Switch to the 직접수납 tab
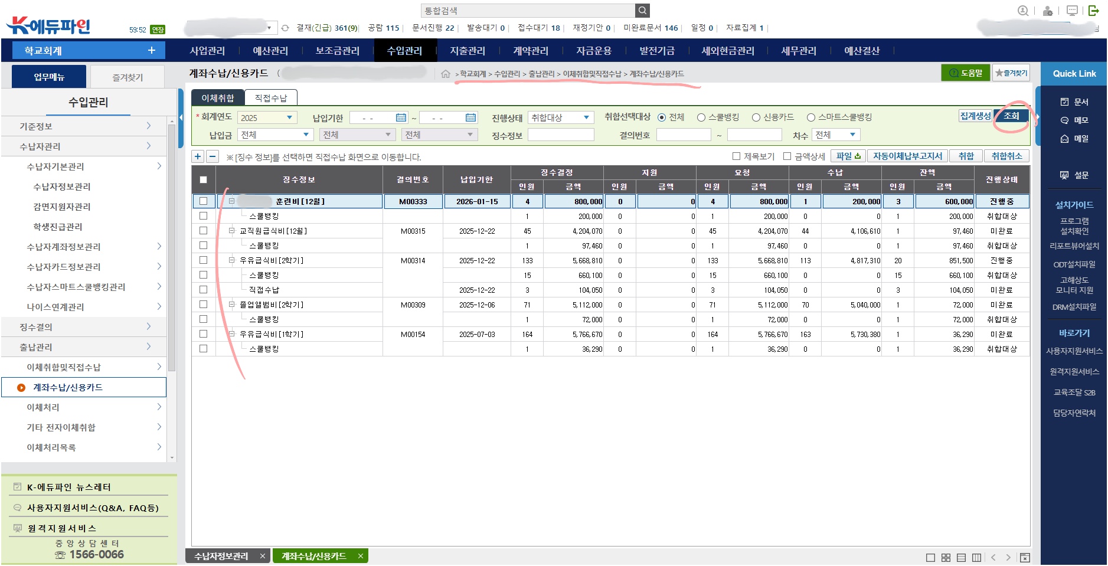The width and height of the screenshot is (1108, 566). pos(270,98)
